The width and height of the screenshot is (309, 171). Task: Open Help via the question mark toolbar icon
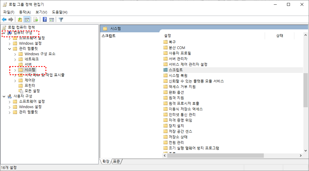(44, 20)
